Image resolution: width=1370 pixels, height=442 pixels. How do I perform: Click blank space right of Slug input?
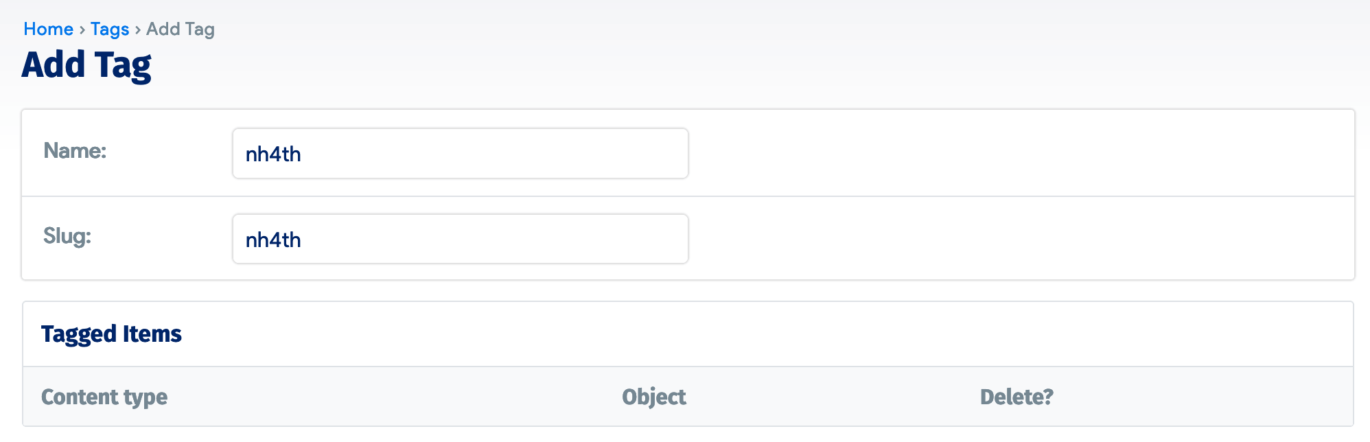[1016, 240]
